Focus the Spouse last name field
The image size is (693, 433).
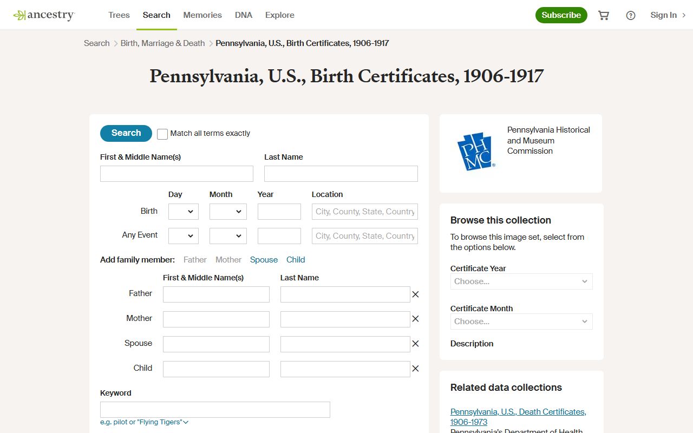[345, 344]
